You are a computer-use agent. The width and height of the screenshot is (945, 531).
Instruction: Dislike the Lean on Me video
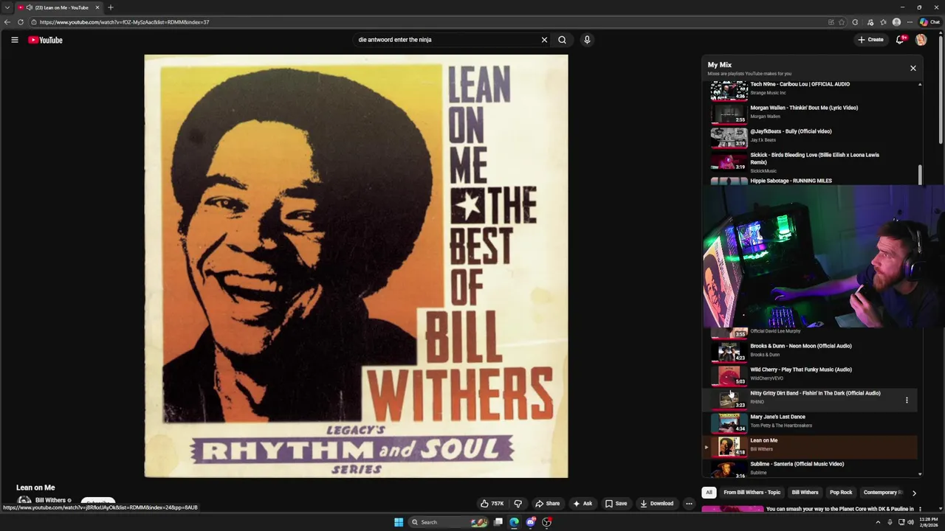tap(518, 504)
